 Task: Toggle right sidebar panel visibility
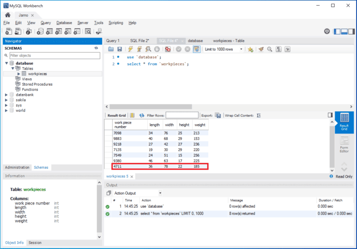(351, 32)
